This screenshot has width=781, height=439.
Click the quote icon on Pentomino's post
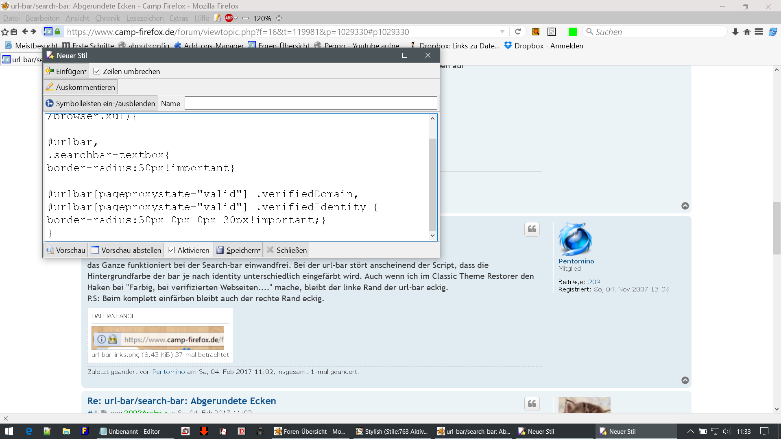(x=532, y=229)
